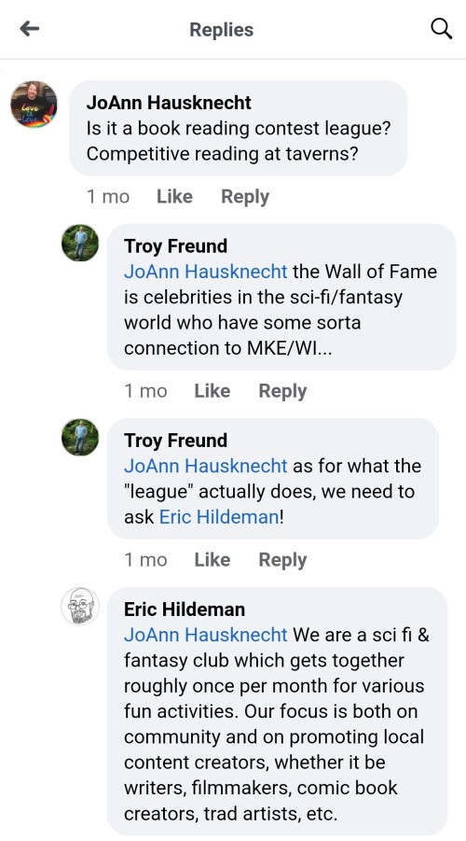Open JoAnn Hausknecht commenter name
The image size is (466, 841).
coord(169,103)
